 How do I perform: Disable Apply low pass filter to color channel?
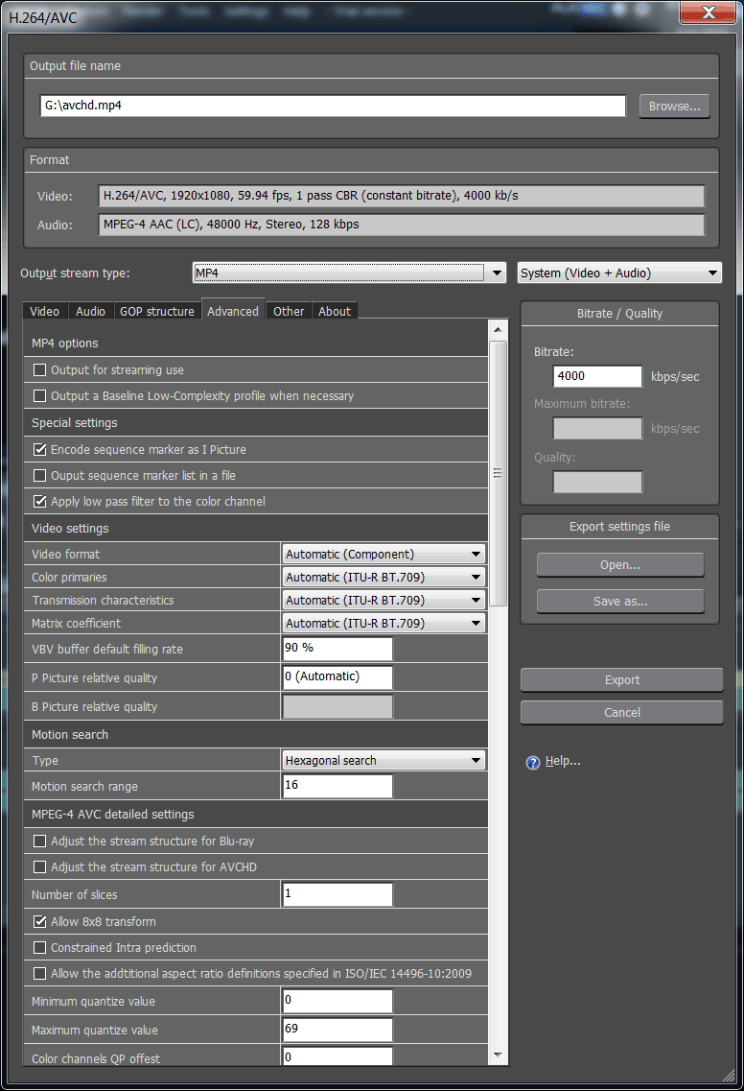click(40, 502)
